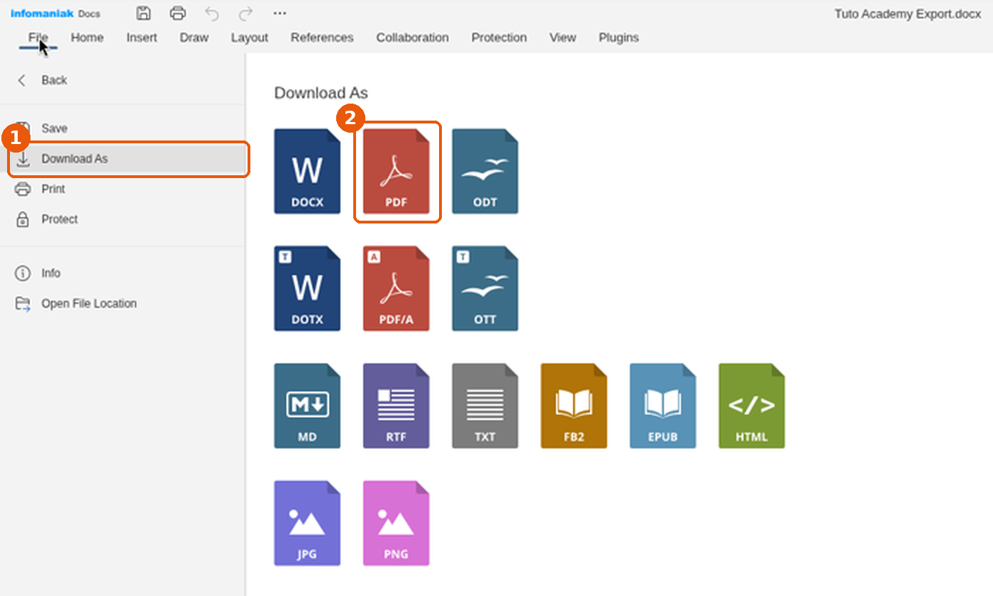Screen dimensions: 993x596
Task: Click the save diskette icon in toolbar
Action: coord(143,13)
